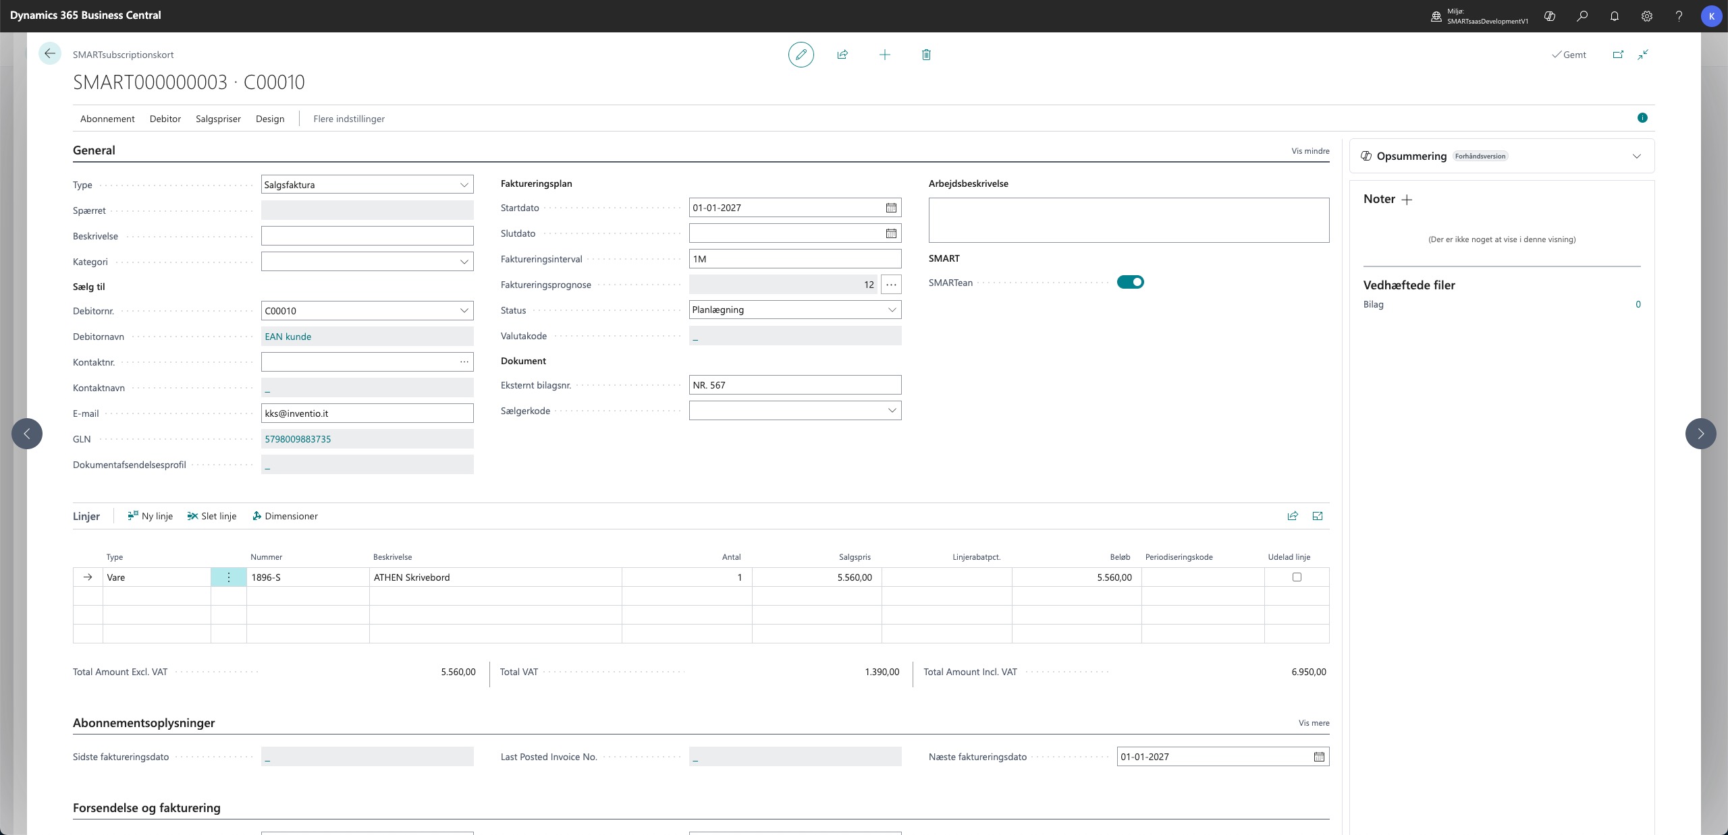This screenshot has width=1728, height=835.
Task: Click the pencil edit icon
Action: coord(801,55)
